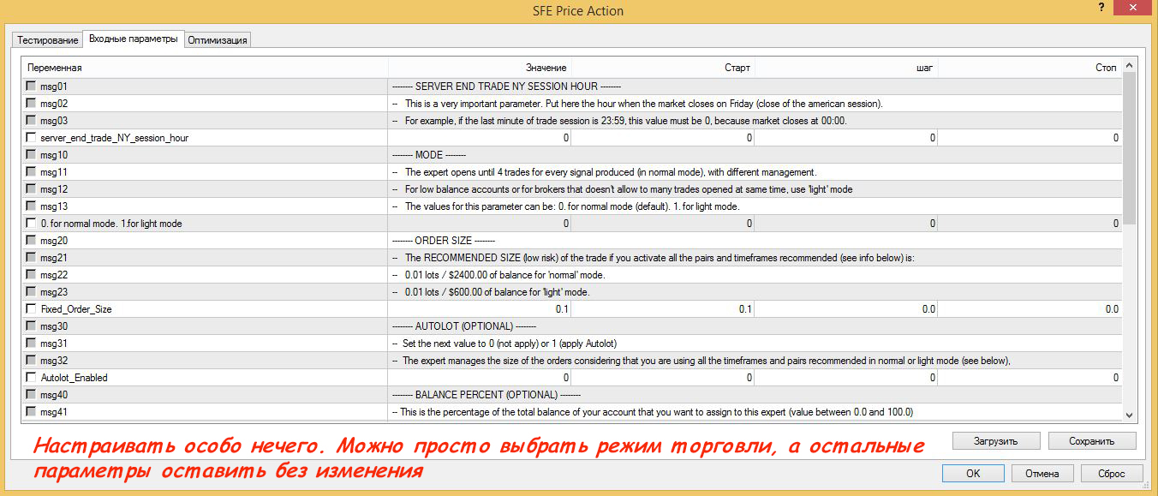Edit Старт cell of server_end_trade_NY_session_hour

[x=663, y=138]
